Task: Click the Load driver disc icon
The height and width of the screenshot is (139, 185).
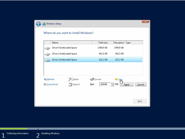Action: (x=45, y=84)
